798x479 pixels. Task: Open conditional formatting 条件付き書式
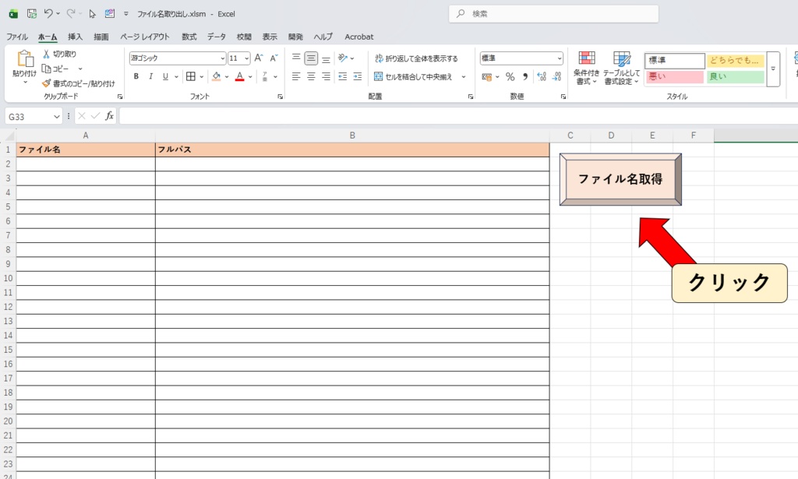586,68
